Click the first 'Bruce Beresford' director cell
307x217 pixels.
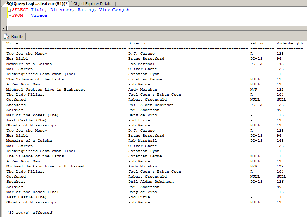point(146,58)
